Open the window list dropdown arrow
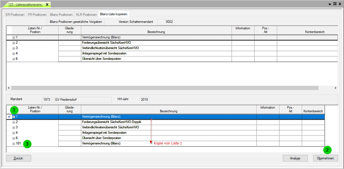This screenshot has height=169, width=344. [x=330, y=4]
